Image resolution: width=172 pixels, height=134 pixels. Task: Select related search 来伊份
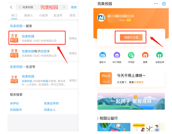tap(14, 103)
